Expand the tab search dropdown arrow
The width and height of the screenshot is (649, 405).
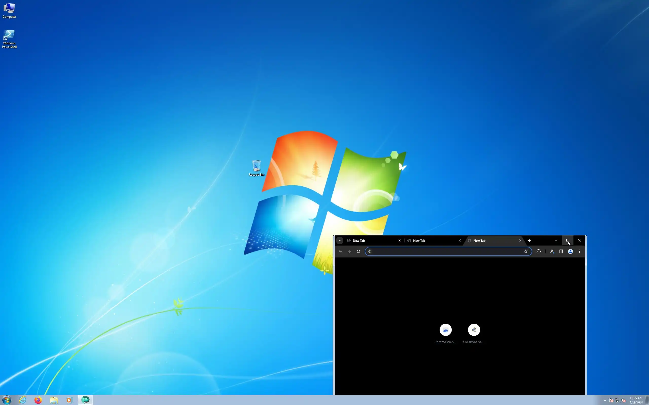point(339,240)
